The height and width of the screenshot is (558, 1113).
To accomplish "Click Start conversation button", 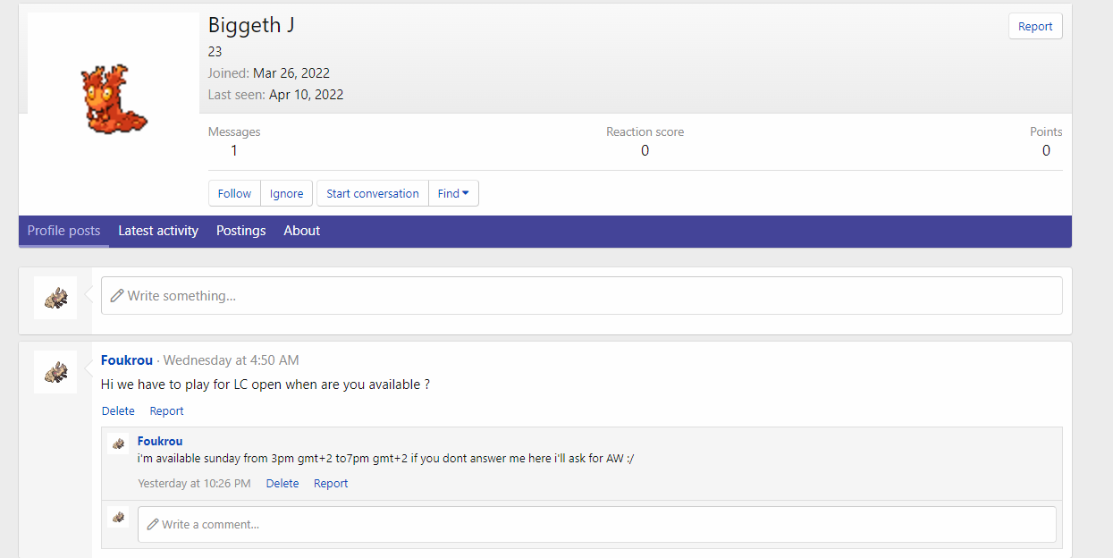I will [372, 193].
